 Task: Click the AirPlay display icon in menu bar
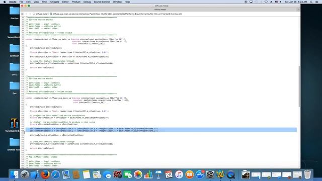tap(251, 2)
